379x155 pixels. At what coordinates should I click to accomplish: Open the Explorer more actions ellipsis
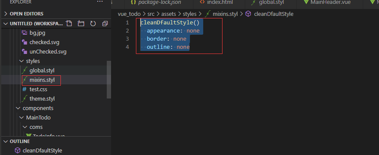[100, 2]
